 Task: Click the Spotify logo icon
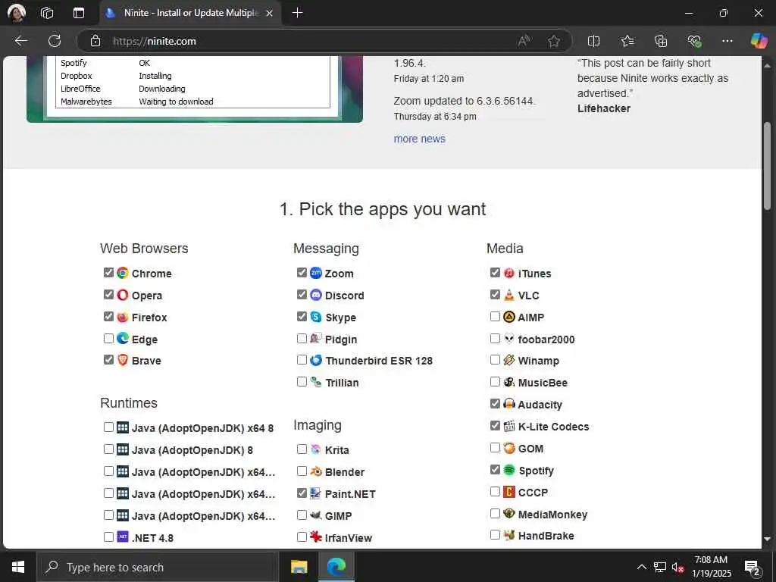(x=508, y=470)
